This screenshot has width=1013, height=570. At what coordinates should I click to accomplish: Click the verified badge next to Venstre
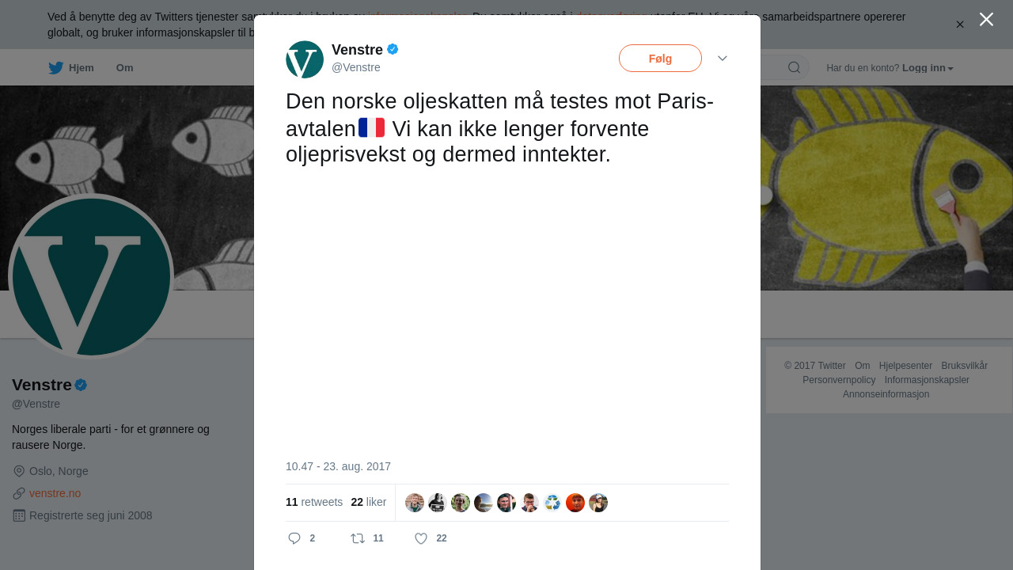tap(393, 49)
